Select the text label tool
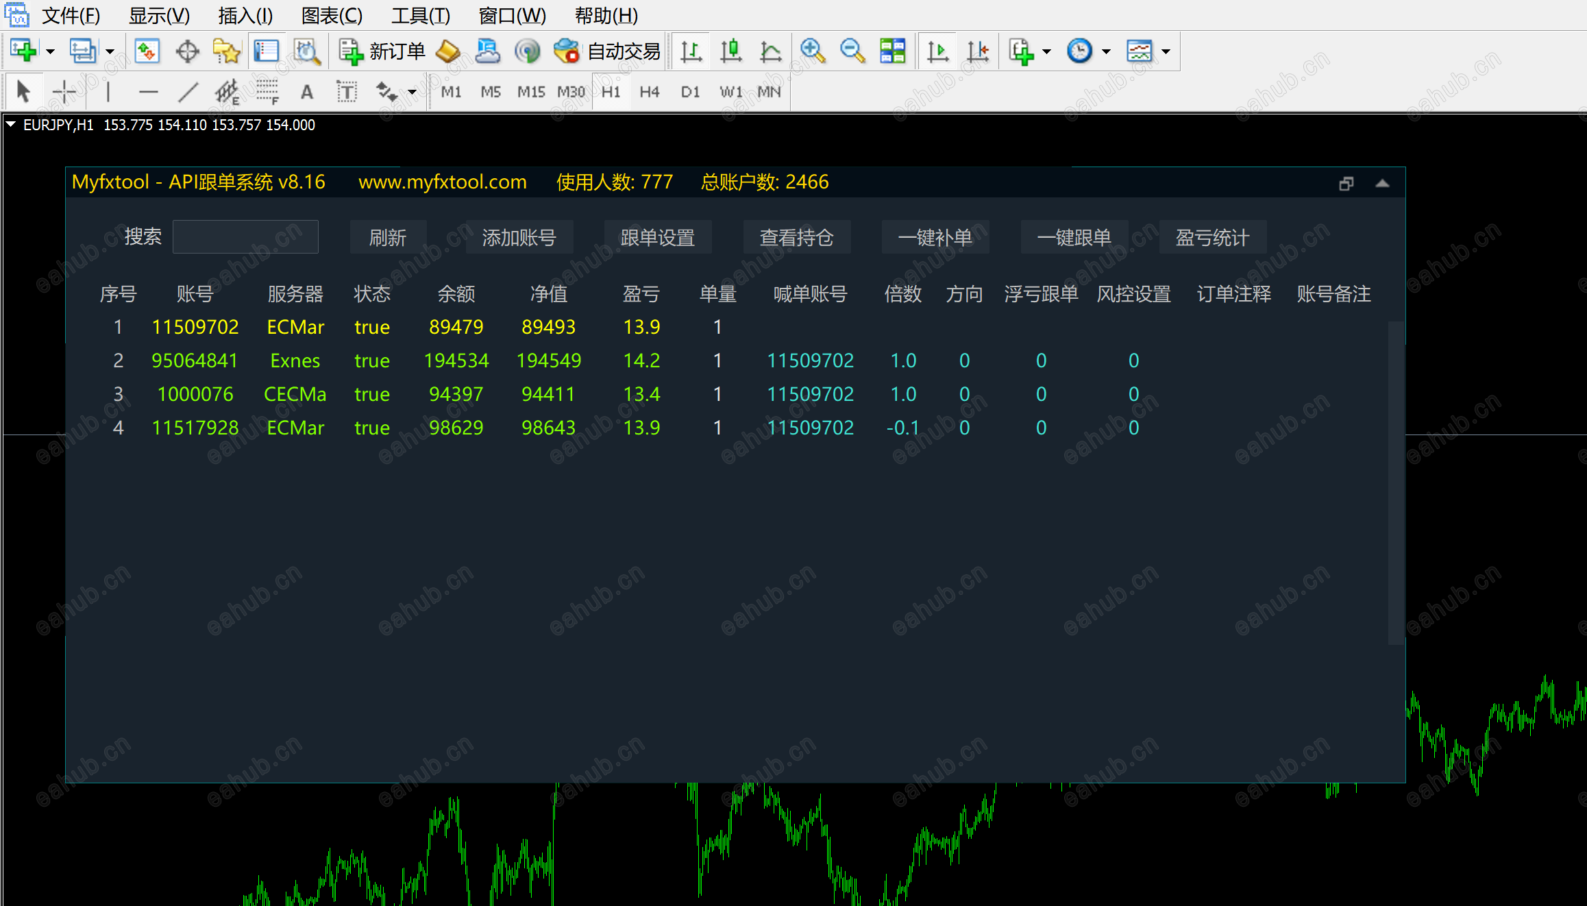Viewport: 1587px width, 906px height. [347, 91]
